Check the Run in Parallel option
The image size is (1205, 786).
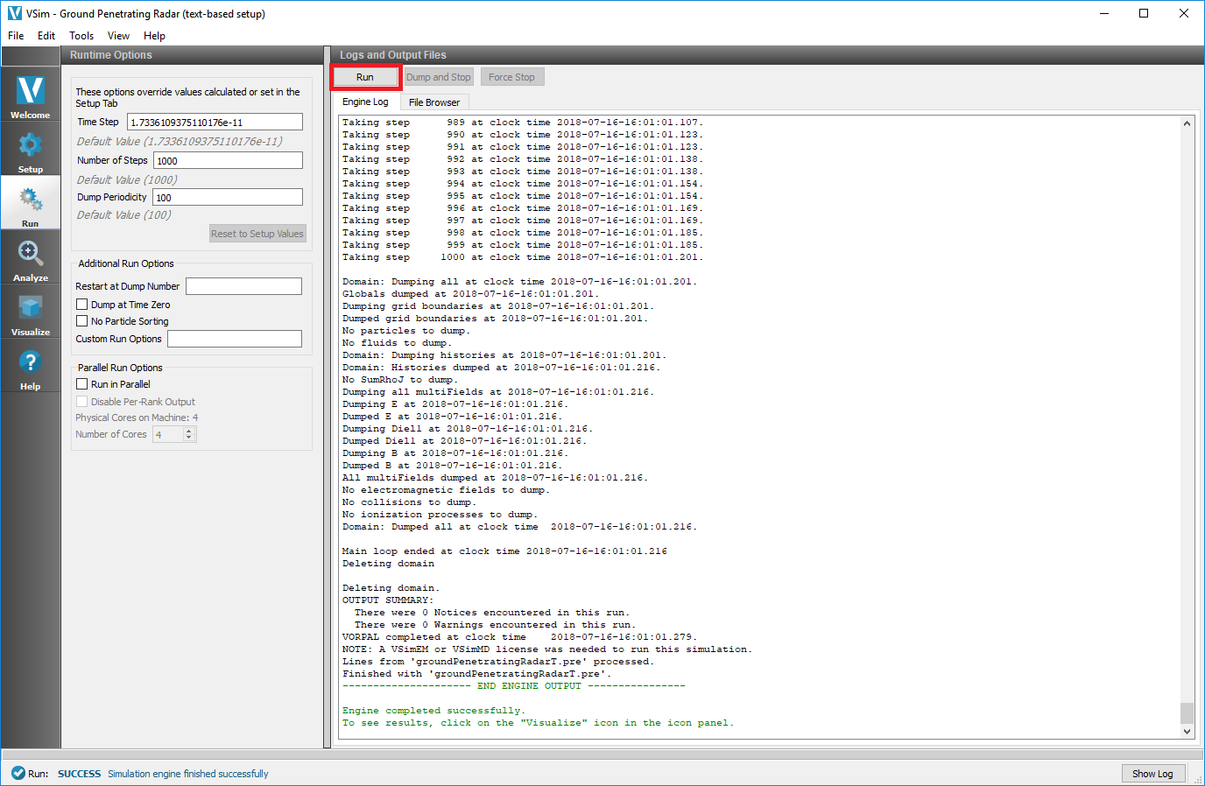click(x=82, y=384)
